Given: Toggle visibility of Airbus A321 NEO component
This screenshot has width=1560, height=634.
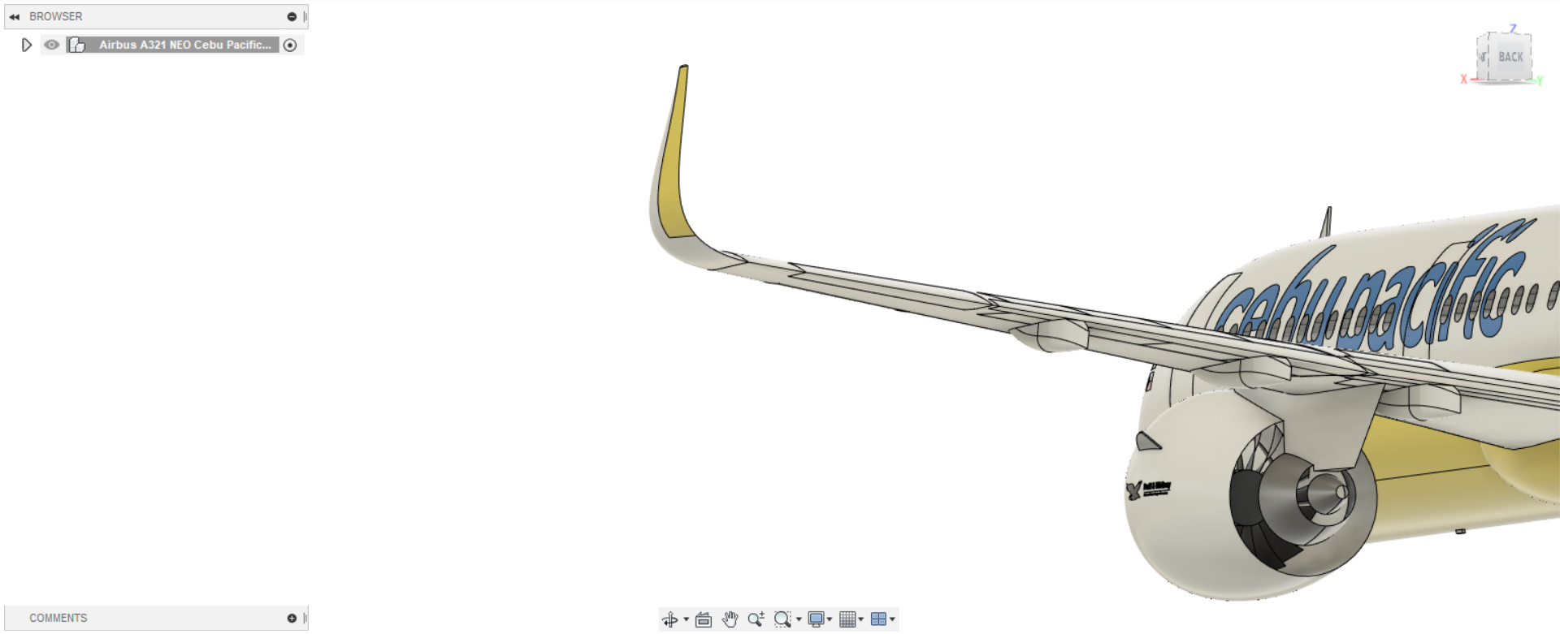Looking at the screenshot, I should pyautogui.click(x=51, y=45).
